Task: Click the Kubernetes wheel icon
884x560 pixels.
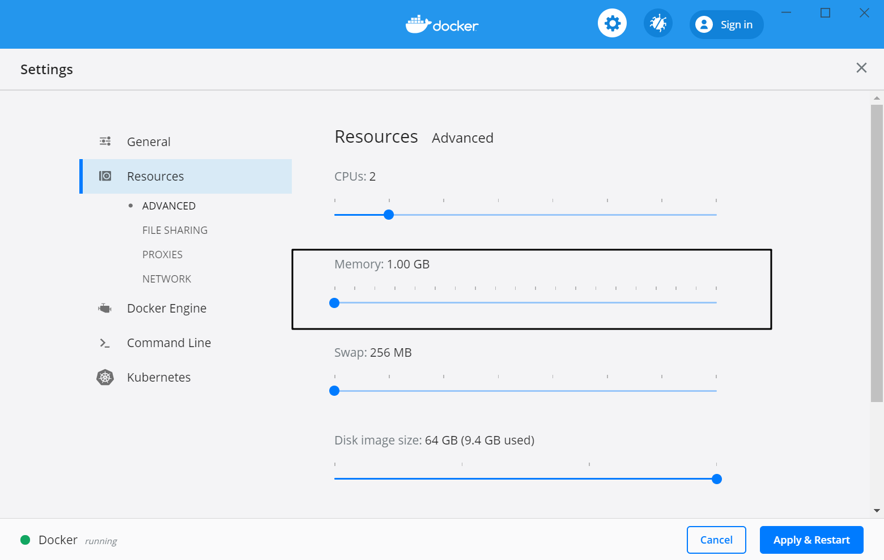Action: [105, 378]
